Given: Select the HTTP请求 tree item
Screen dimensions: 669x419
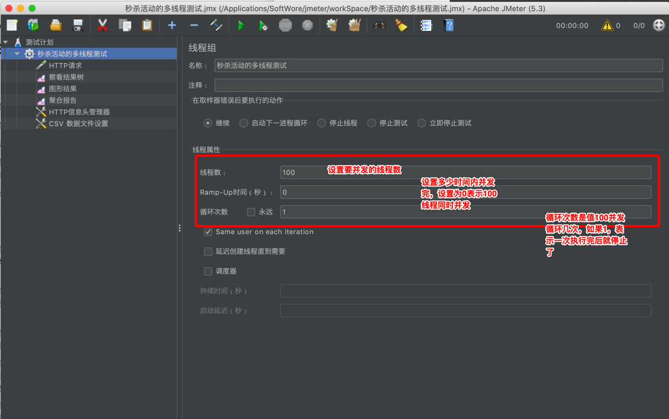Looking at the screenshot, I should [x=65, y=65].
